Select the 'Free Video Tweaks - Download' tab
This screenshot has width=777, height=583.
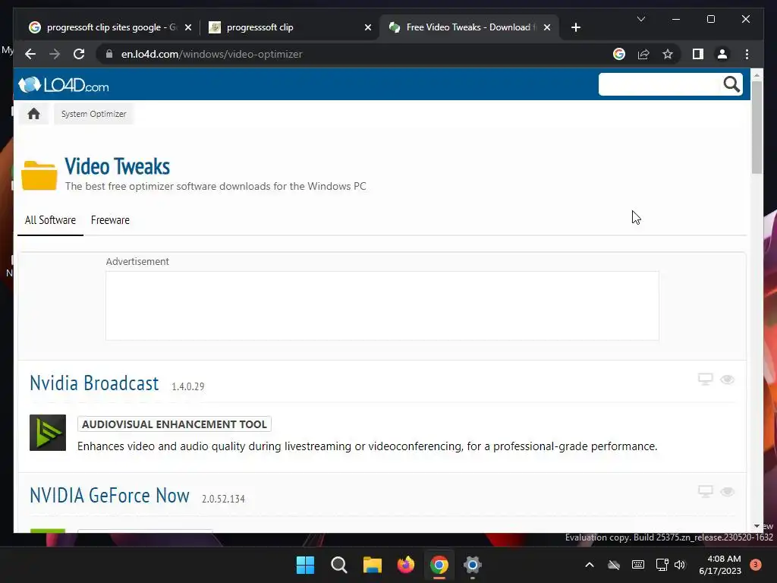(x=468, y=27)
